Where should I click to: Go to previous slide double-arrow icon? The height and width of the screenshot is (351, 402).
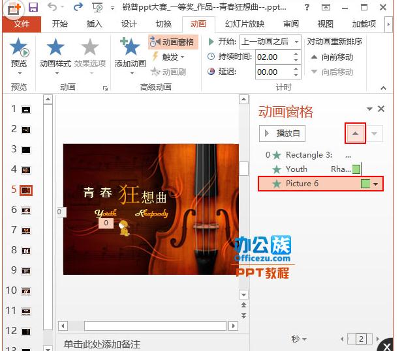(243, 305)
